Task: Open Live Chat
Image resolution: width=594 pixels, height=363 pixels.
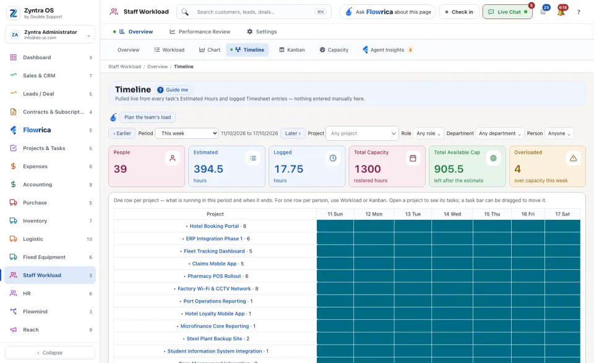Action: (x=507, y=12)
